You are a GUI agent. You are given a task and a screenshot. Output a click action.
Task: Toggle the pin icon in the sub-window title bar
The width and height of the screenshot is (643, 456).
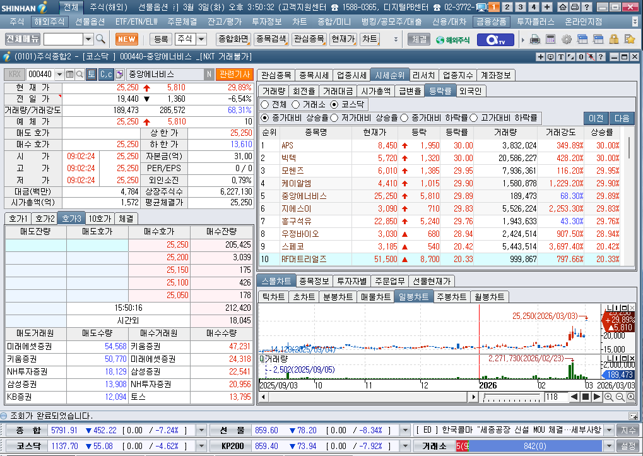point(591,57)
